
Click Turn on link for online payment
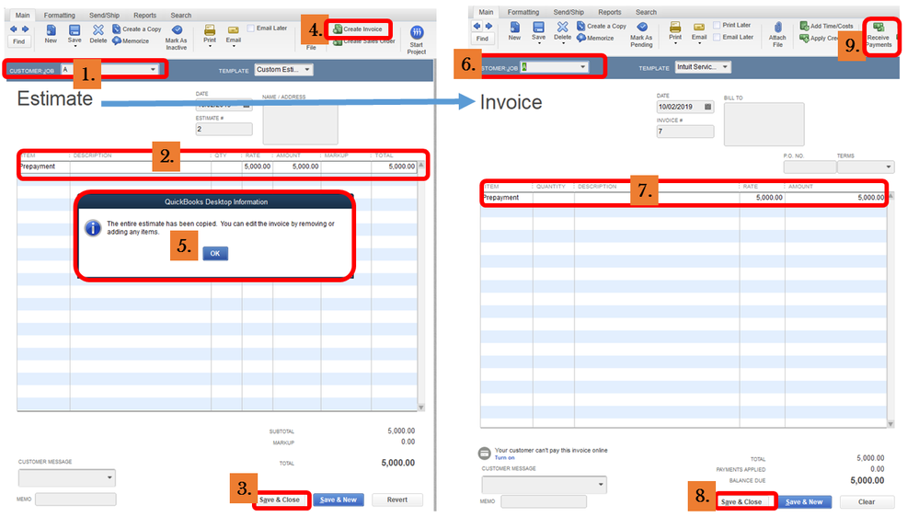(504, 458)
